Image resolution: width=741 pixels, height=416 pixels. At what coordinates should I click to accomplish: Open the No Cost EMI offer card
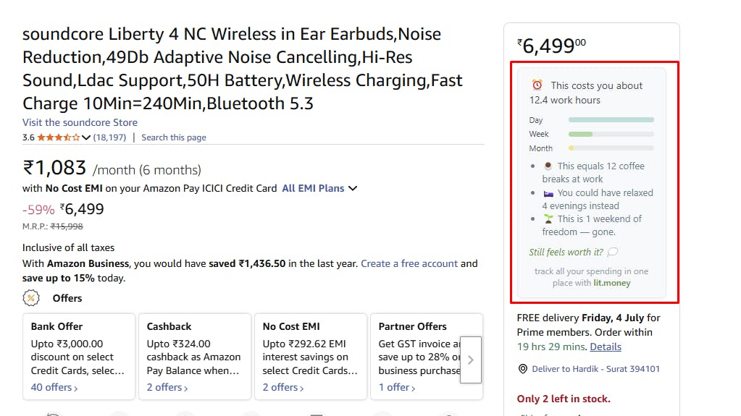coord(309,357)
